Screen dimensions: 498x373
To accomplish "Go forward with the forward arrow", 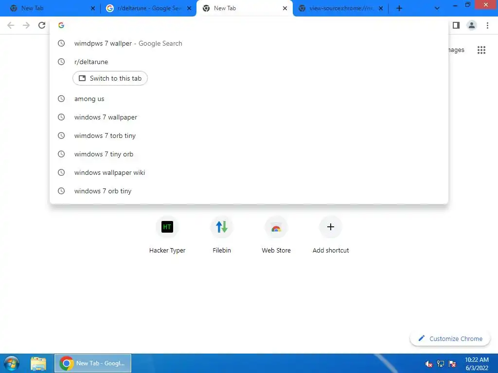I will tap(26, 25).
